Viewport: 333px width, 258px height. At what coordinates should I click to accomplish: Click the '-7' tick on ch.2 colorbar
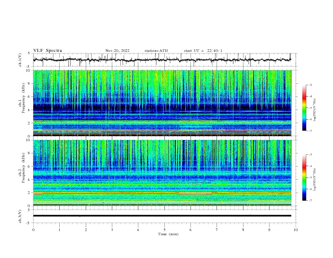point(310,201)
